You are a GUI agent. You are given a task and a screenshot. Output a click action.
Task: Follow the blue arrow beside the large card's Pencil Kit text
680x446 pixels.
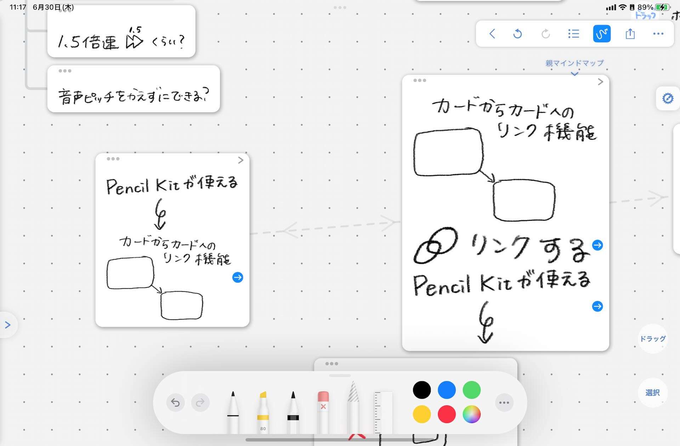point(597,306)
